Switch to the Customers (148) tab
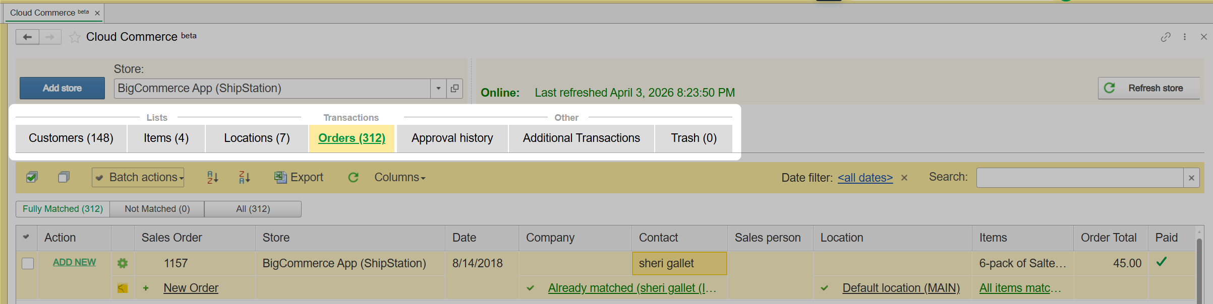This screenshot has width=1213, height=304. tap(71, 138)
